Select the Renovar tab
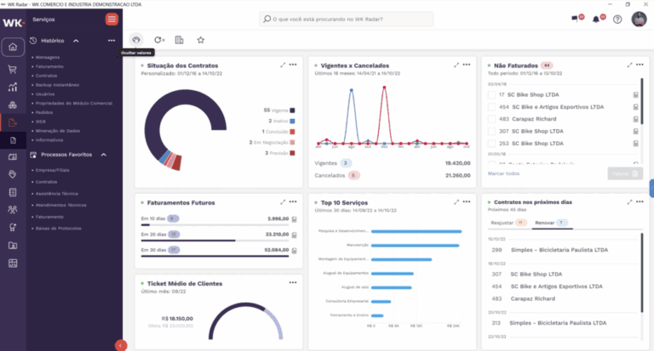The width and height of the screenshot is (654, 351). pos(544,223)
